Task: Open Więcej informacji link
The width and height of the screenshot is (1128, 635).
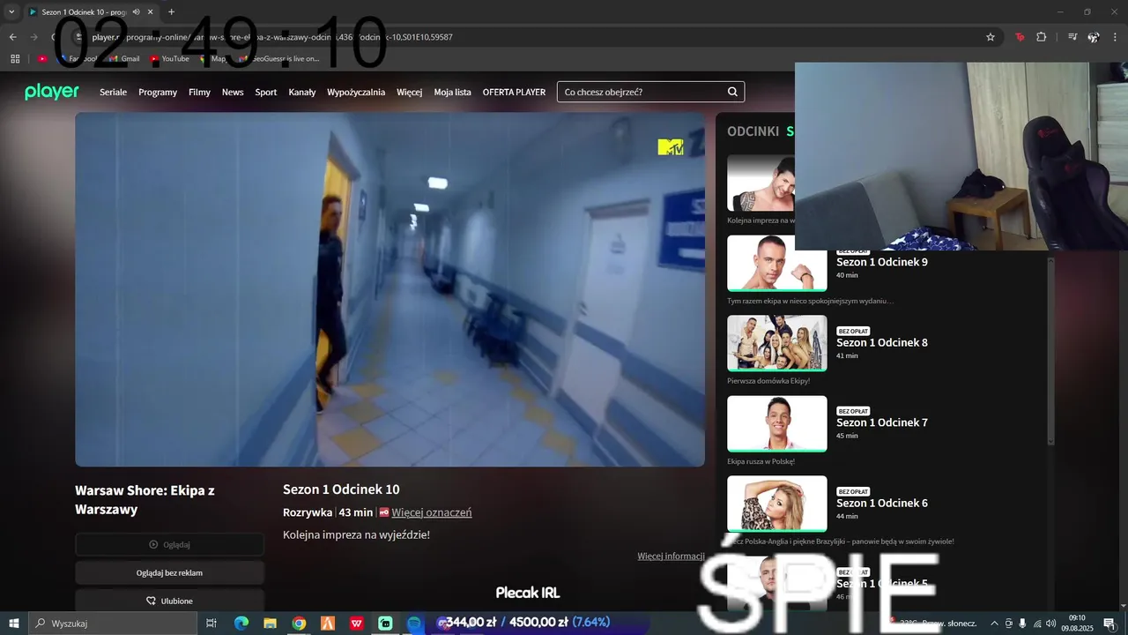Action: tap(671, 556)
